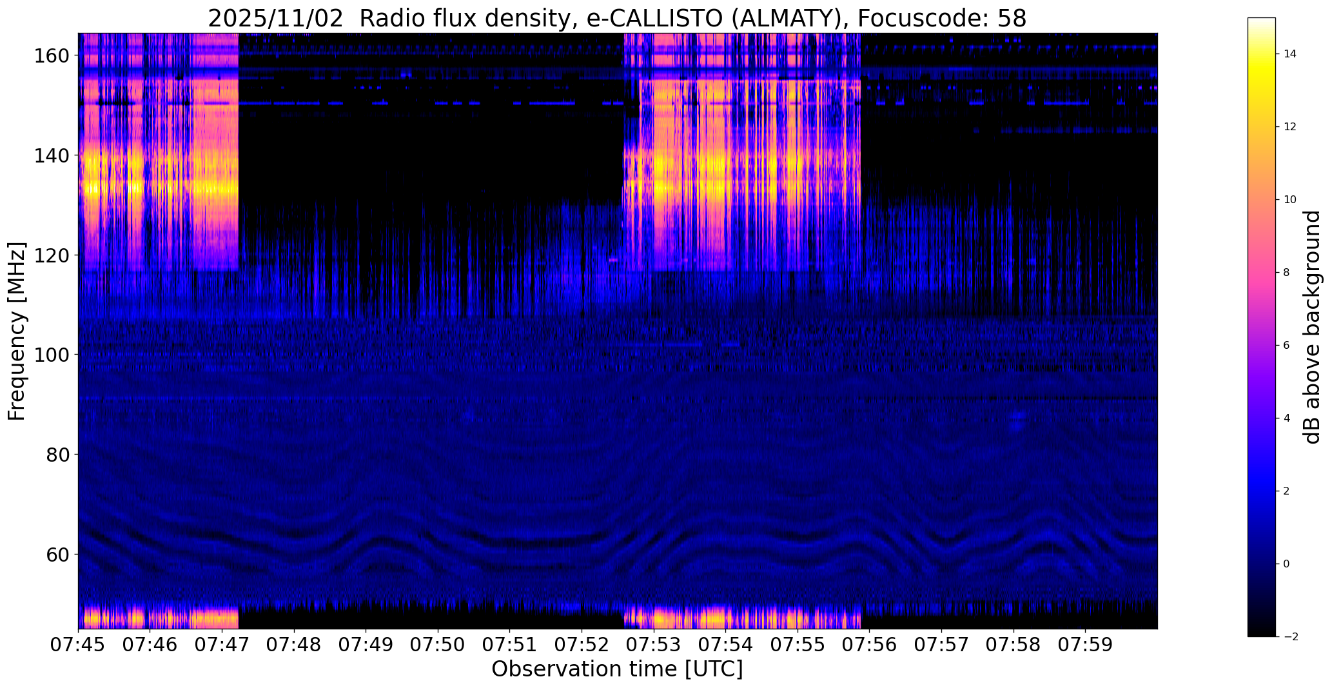Select the 07:49 time tick label

pyautogui.click(x=366, y=644)
